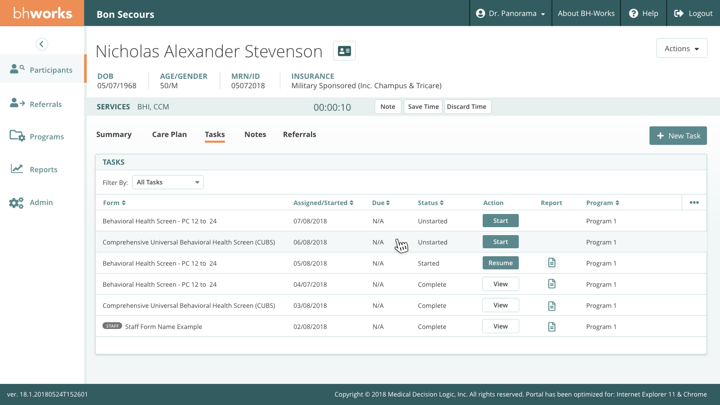This screenshot has height=405, width=720.
Task: Switch to the Summary tab
Action: pyautogui.click(x=114, y=134)
